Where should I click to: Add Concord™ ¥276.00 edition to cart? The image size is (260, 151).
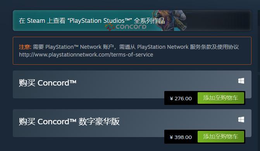click(x=221, y=98)
